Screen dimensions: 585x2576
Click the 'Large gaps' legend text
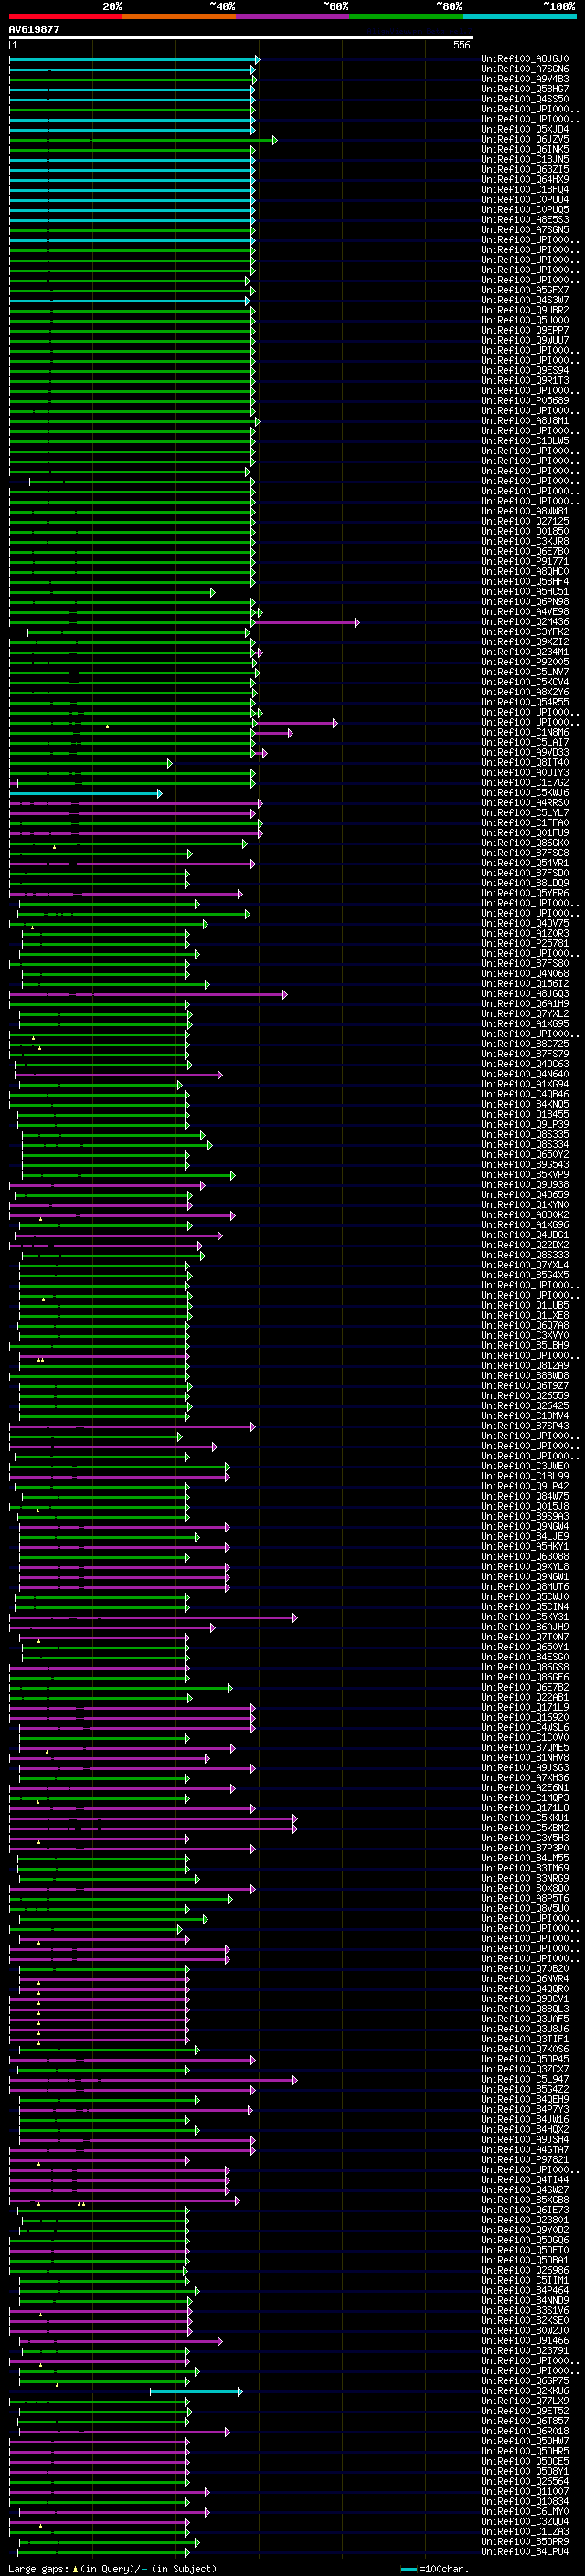tap(39, 2569)
